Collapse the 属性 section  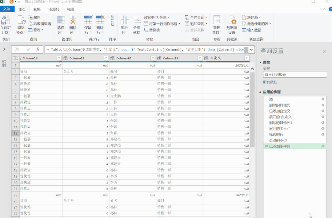(260, 62)
